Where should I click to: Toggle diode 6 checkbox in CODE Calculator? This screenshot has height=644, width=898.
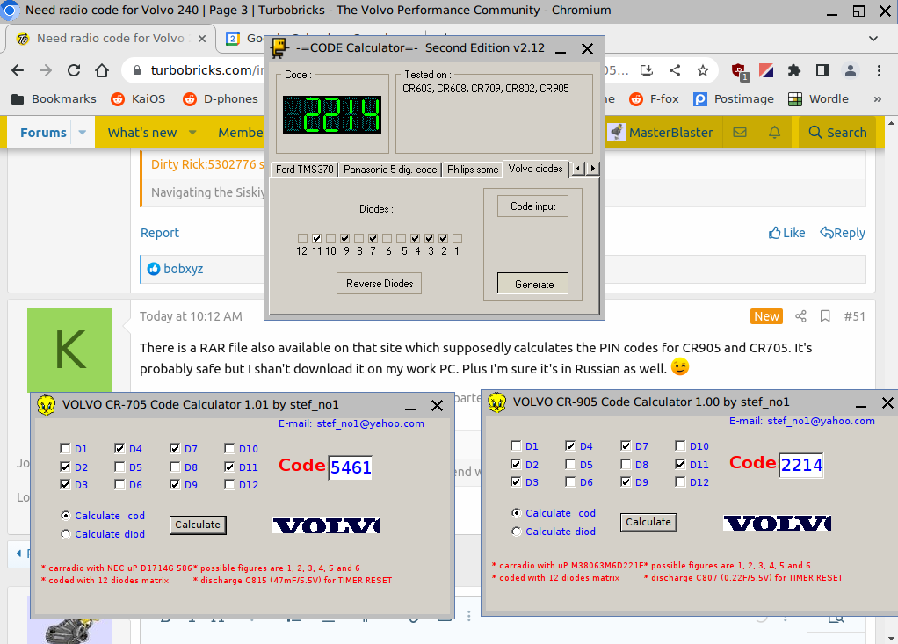tap(387, 238)
